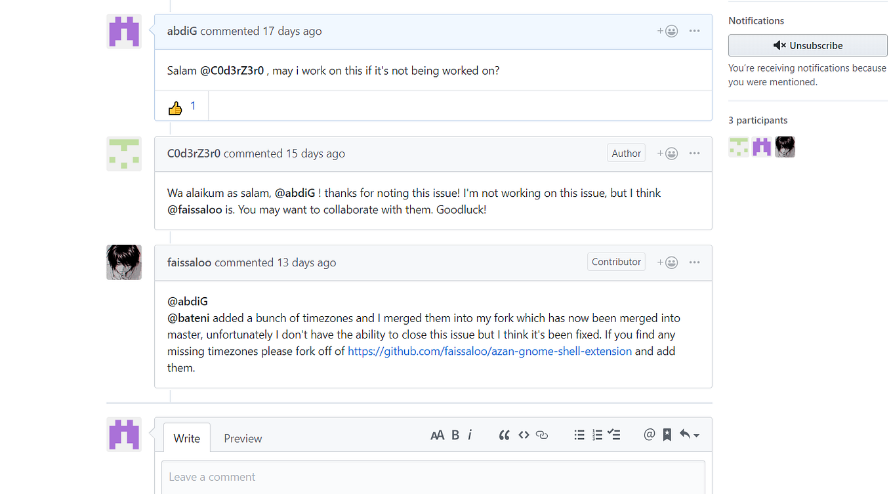
Task: Insert a quote block in the comment
Action: (x=504, y=434)
